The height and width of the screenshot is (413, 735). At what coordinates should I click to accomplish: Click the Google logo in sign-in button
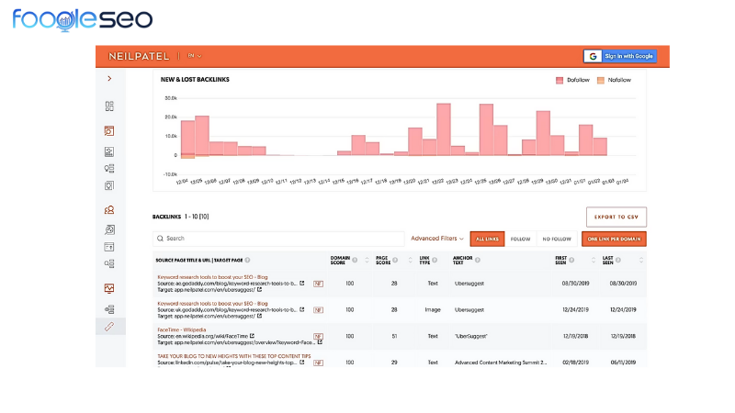pyautogui.click(x=593, y=56)
